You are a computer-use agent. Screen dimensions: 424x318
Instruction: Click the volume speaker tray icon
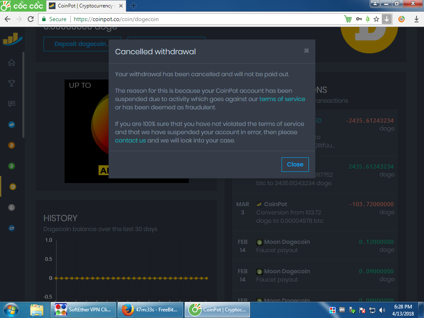click(382, 310)
